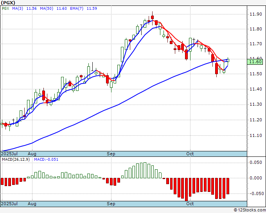Click the 0.050 MACD axis label
Viewport: 266px width, 213px height.
(x=256, y=162)
